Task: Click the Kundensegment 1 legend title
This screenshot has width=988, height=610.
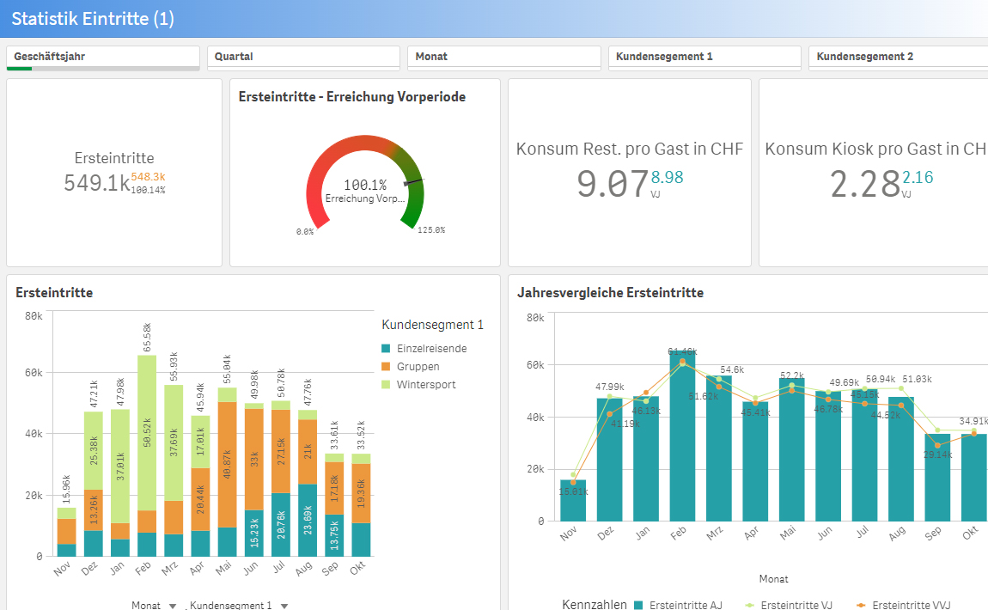Action: point(432,325)
